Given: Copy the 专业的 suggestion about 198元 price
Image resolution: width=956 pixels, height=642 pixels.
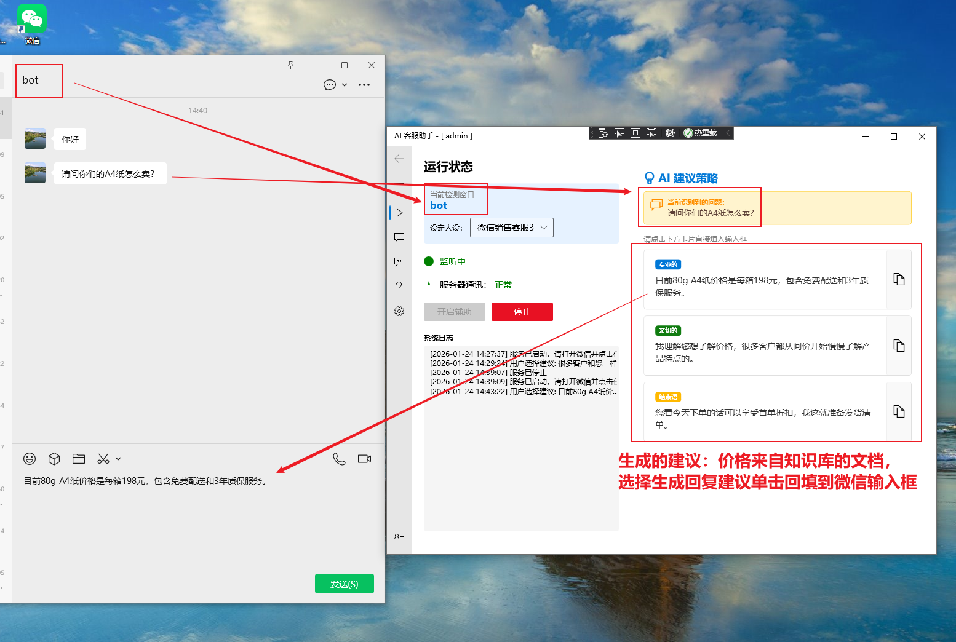Looking at the screenshot, I should (x=899, y=279).
